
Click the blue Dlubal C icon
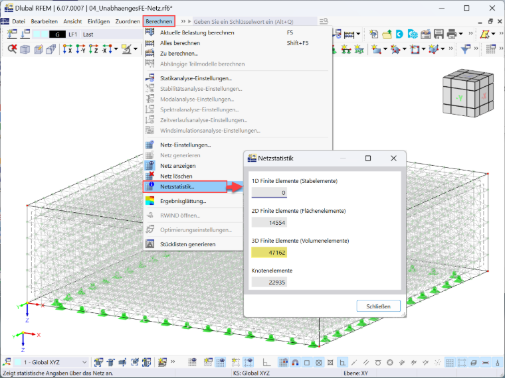(x=399, y=34)
